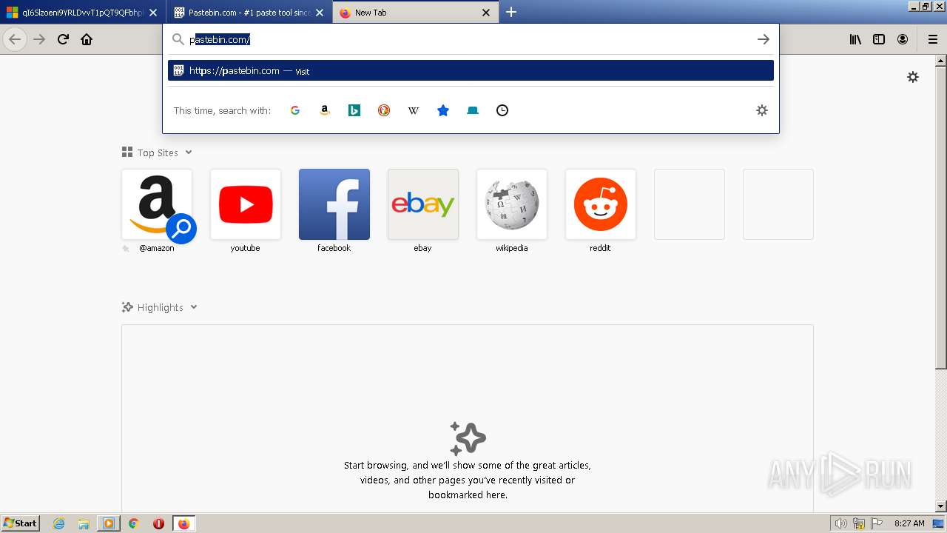Close the Pastebin.com tab
This screenshot has width=947, height=533.
click(320, 13)
